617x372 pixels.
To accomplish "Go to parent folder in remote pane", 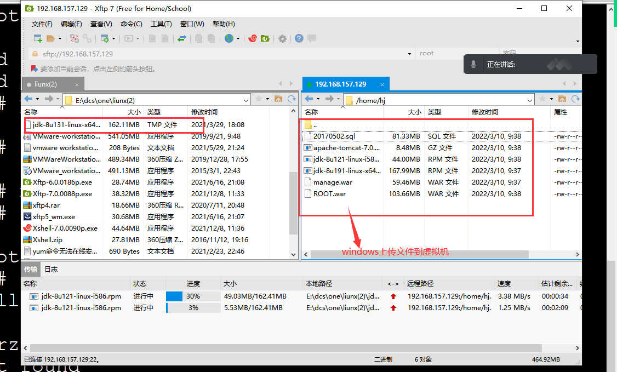I will pyautogui.click(x=562, y=99).
